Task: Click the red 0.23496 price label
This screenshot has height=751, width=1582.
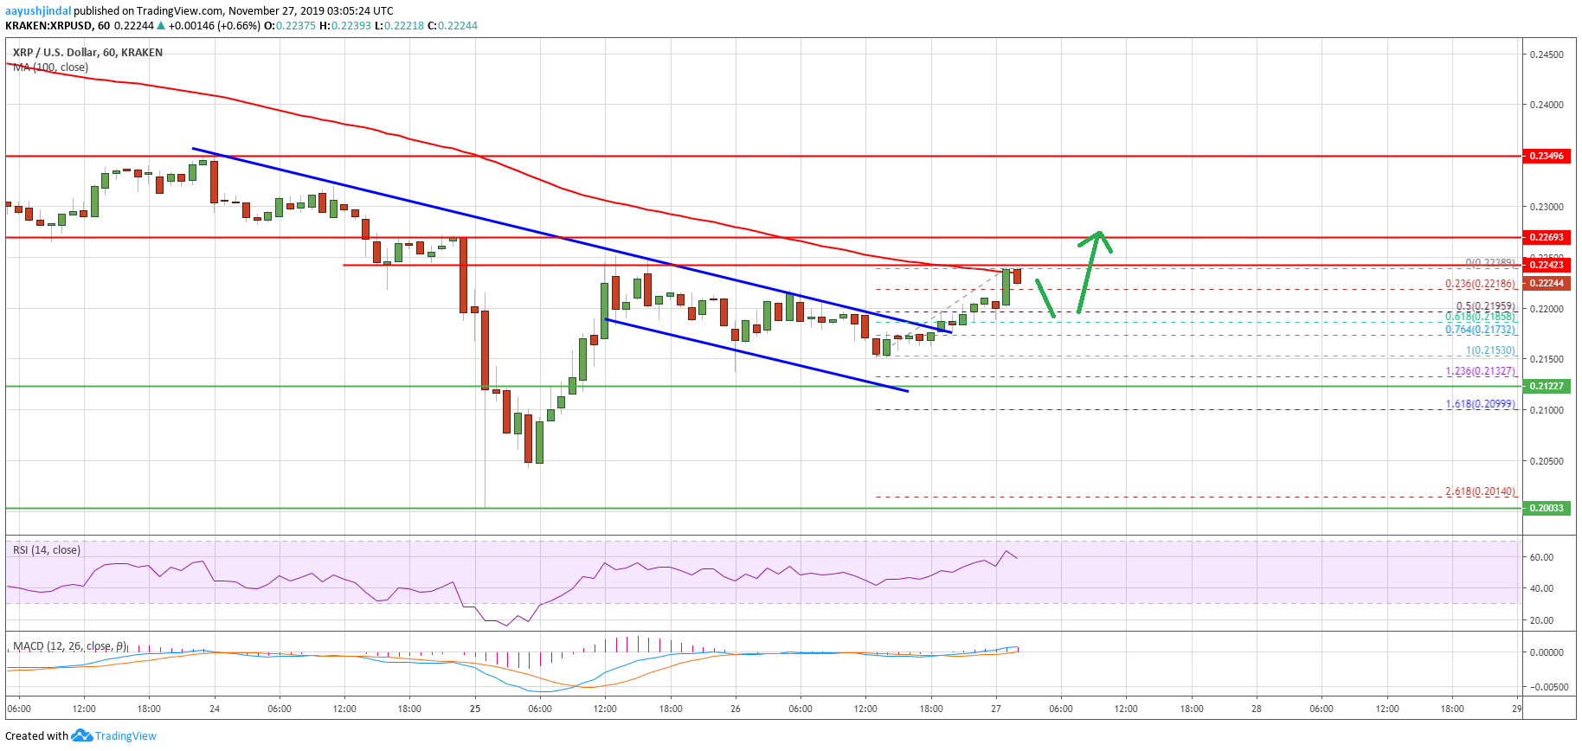Action: pyautogui.click(x=1547, y=157)
